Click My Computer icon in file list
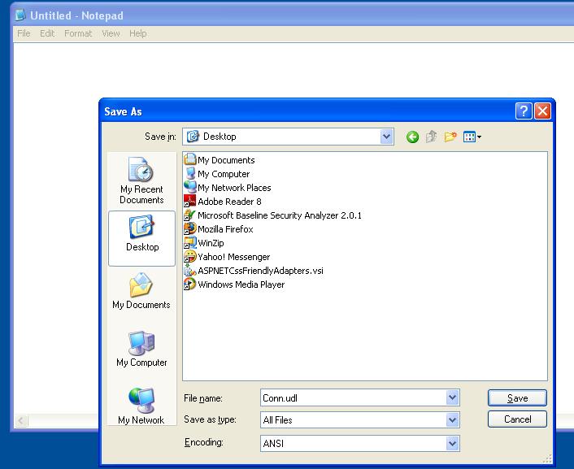574x469 pixels. pyautogui.click(x=190, y=174)
